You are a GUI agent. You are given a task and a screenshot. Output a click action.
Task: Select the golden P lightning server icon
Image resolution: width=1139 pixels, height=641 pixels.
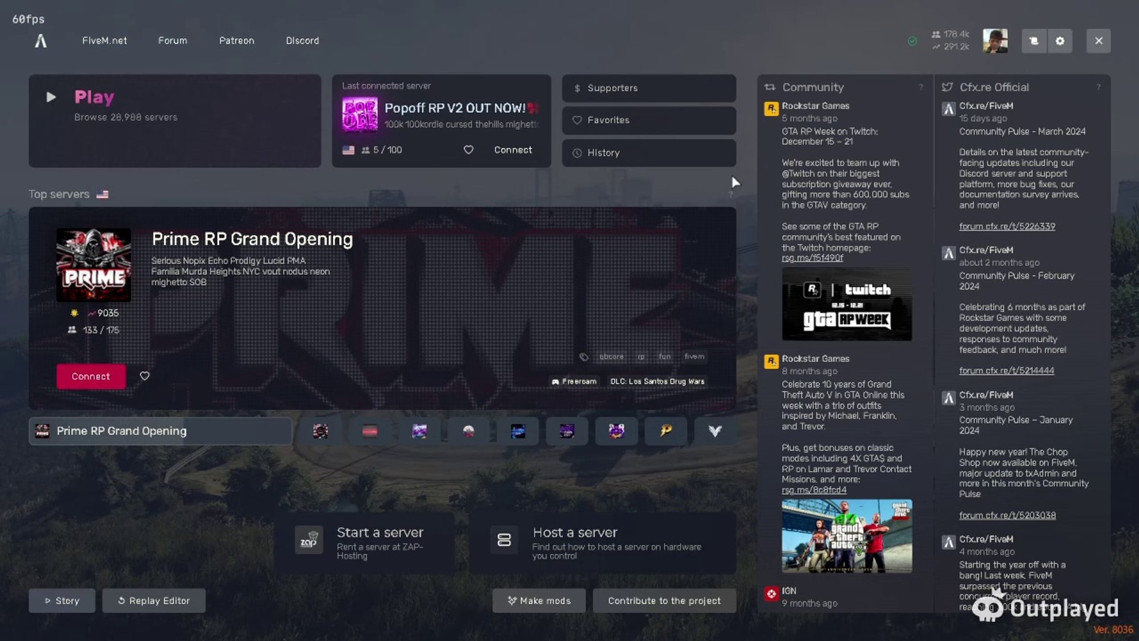pyautogui.click(x=666, y=431)
